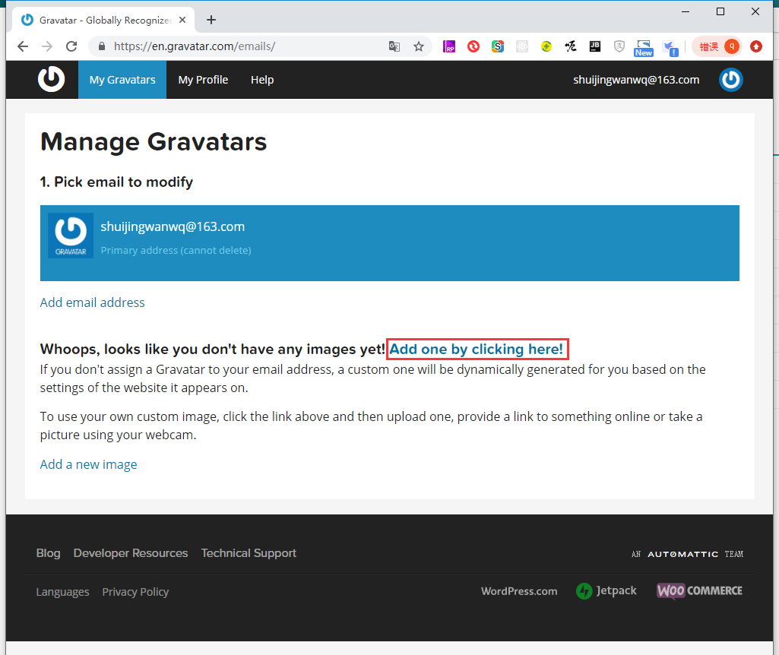This screenshot has width=779, height=655.
Task: Click the red update arrow icon
Action: [756, 46]
